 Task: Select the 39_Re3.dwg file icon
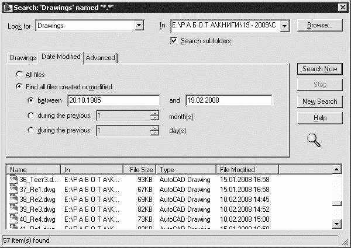pyautogui.click(x=14, y=209)
